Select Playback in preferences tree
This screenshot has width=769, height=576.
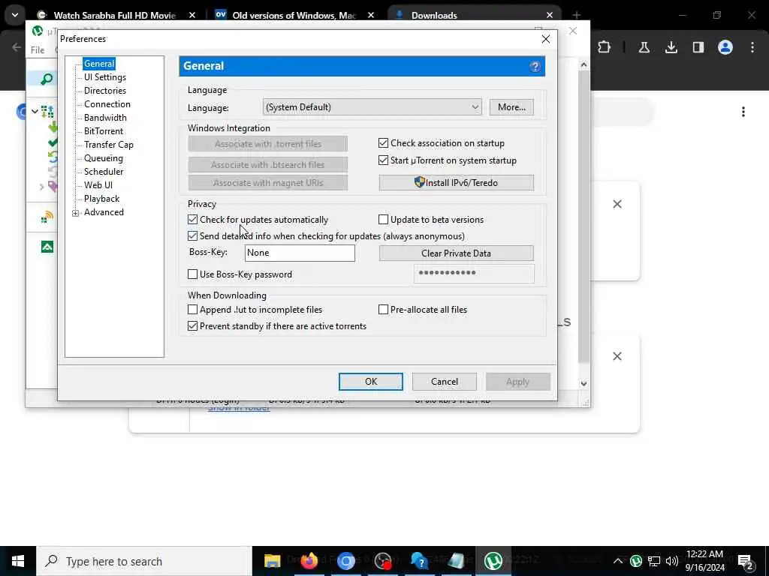coord(101,199)
